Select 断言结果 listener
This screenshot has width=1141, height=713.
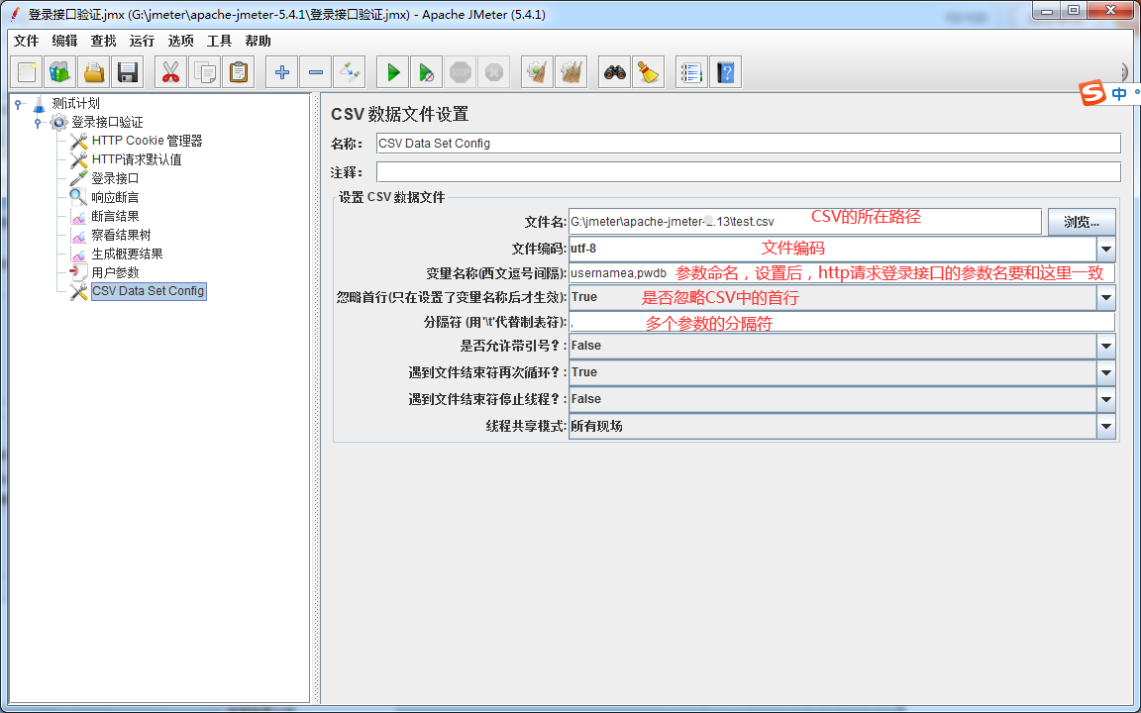(x=115, y=217)
